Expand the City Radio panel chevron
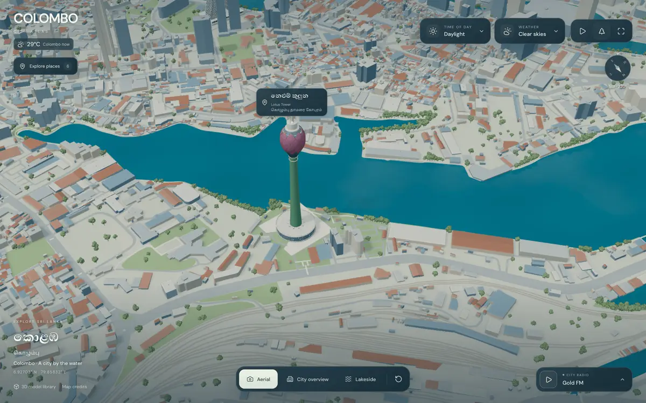Screen dimensions: 646x403 622,379
